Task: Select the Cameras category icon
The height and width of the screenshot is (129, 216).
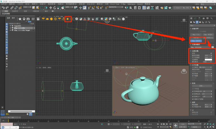Action: (200, 22)
